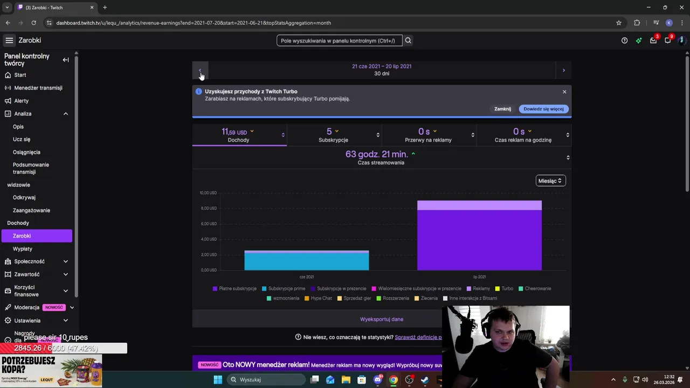The height and width of the screenshot is (388, 690).
Task: Open the green sparkle icon in the header
Action: pyautogui.click(x=639, y=40)
